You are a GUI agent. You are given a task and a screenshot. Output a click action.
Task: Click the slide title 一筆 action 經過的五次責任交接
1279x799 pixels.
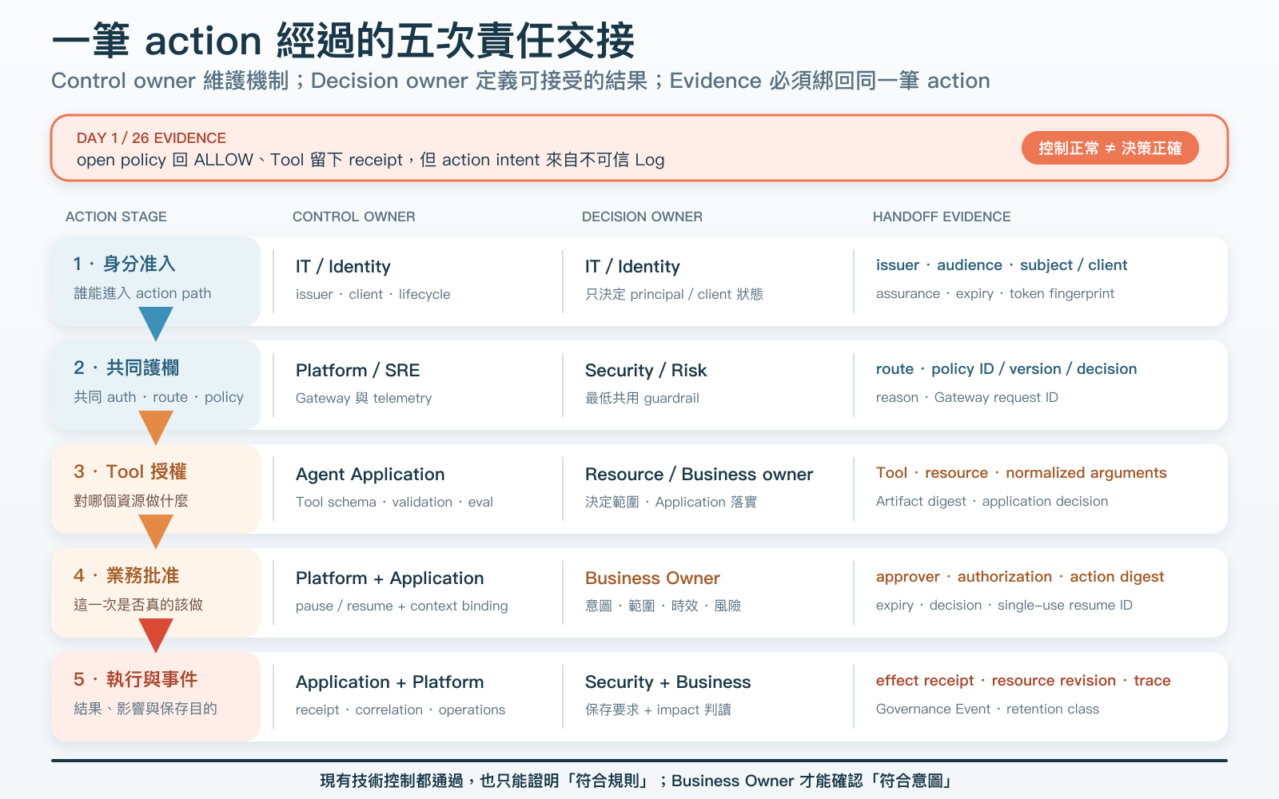tap(343, 41)
